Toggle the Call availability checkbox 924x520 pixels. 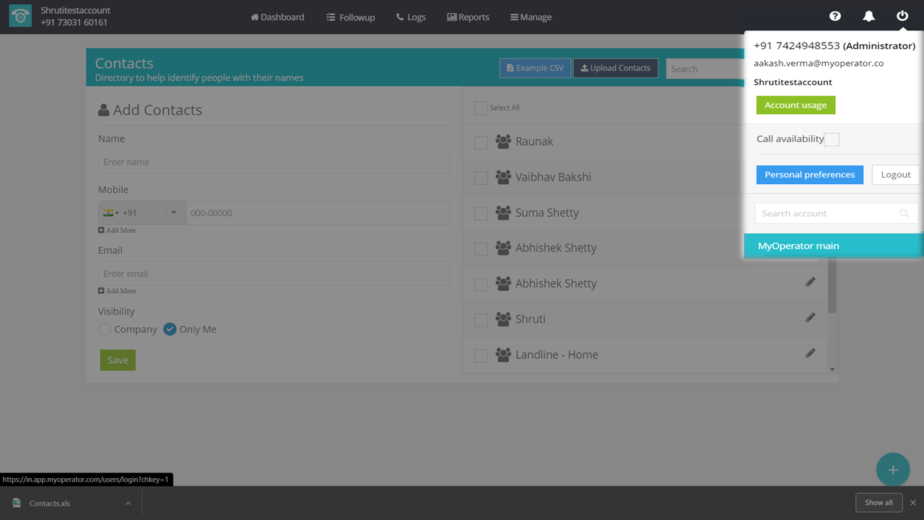tap(832, 139)
